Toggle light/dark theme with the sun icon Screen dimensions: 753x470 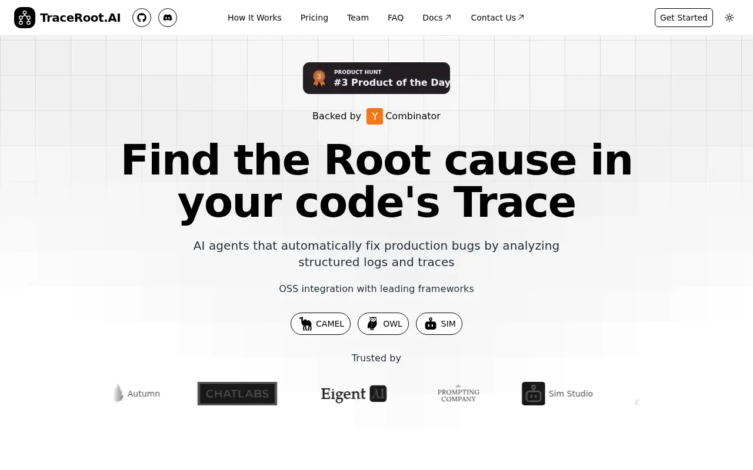click(x=729, y=18)
